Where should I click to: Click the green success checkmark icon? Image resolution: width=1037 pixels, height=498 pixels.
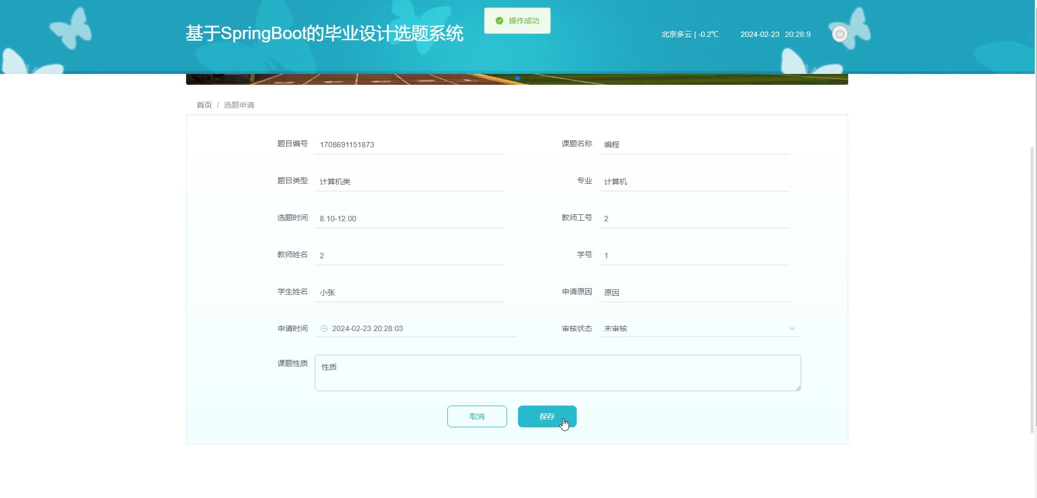[499, 21]
